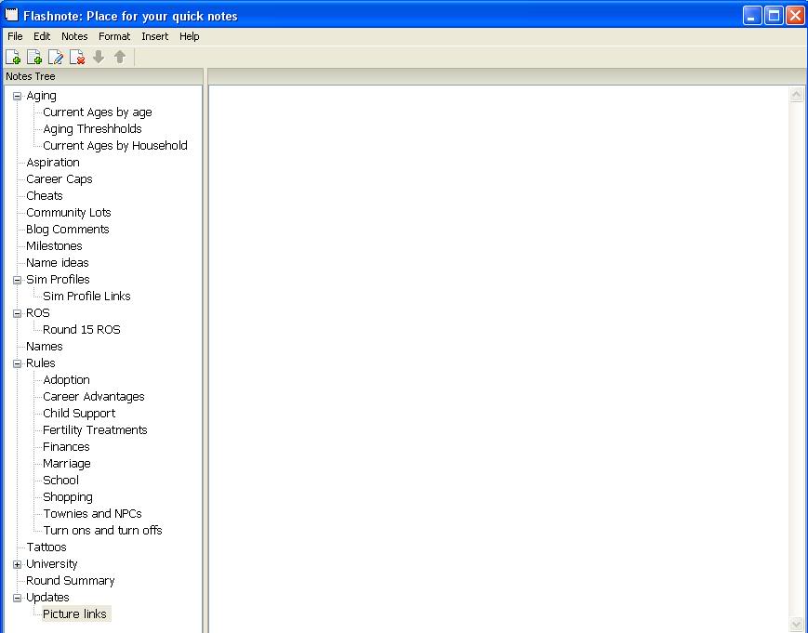Screen dimensions: 808x633
Task: Select the Blog Comments note
Action: tap(68, 230)
